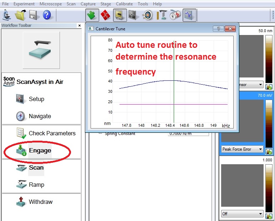This screenshot has height=221, width=275.
Task: Open a file with the folder icon
Action: [20, 15]
